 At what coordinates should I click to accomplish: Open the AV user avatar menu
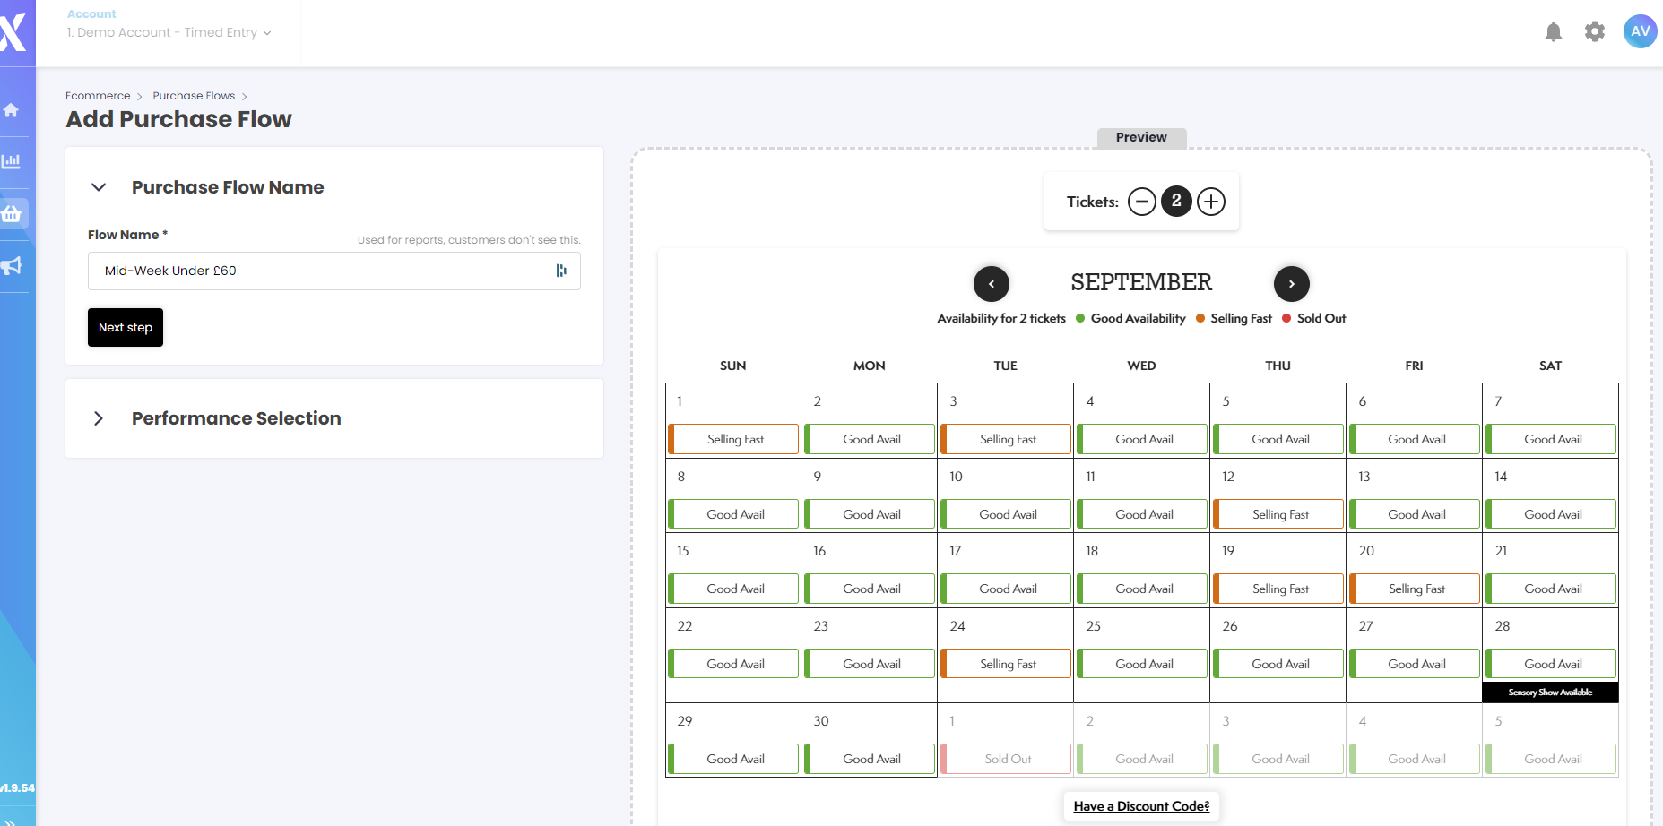pyautogui.click(x=1640, y=30)
